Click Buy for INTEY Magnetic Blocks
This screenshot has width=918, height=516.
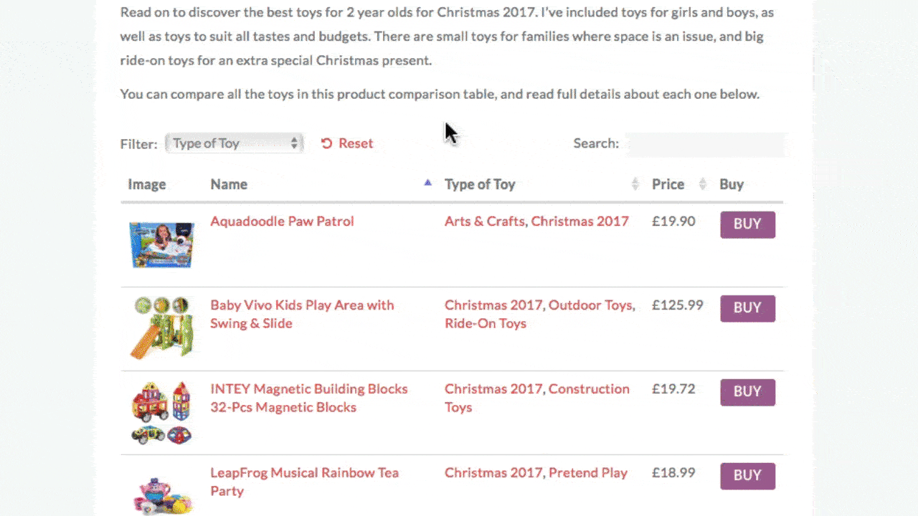click(747, 392)
